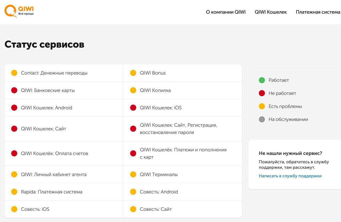Click the На обслуживании legend label

(288, 119)
